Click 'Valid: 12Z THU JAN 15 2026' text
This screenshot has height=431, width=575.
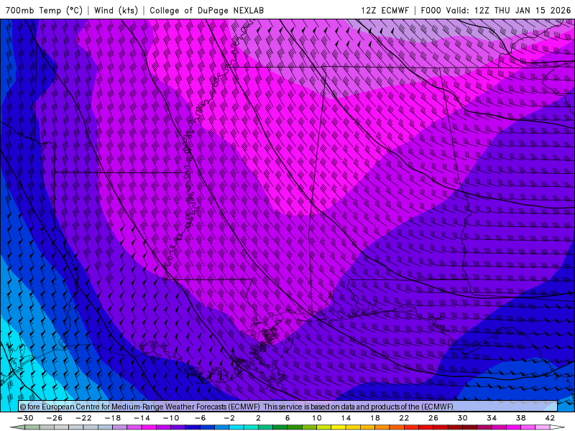pos(509,10)
